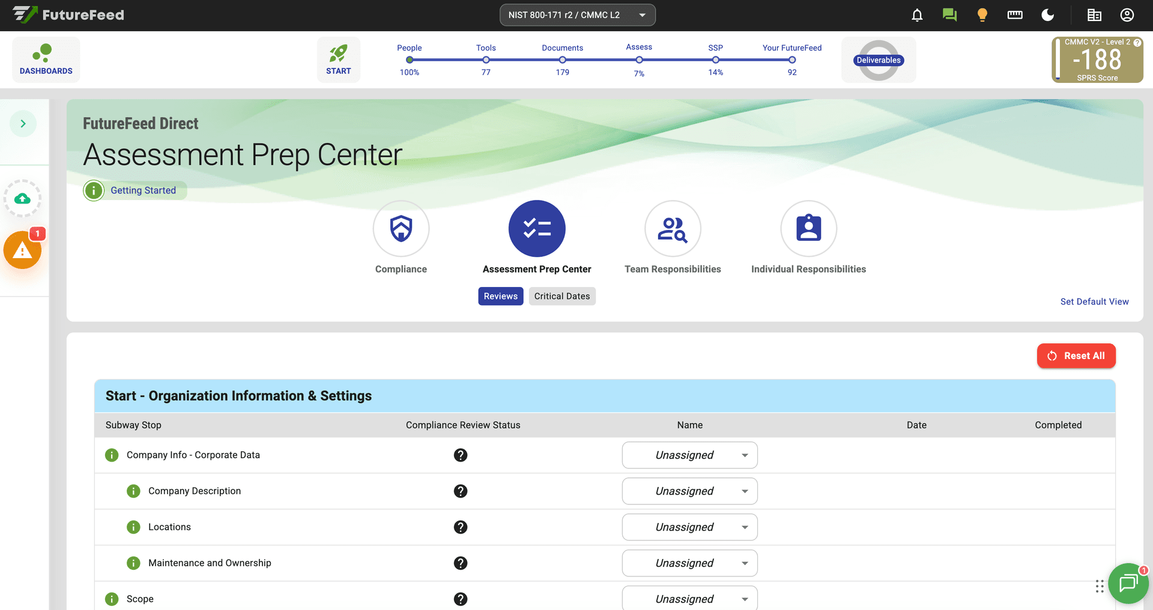1153x610 pixels.
Task: Go to the Assess subway stop
Action: pos(639,59)
